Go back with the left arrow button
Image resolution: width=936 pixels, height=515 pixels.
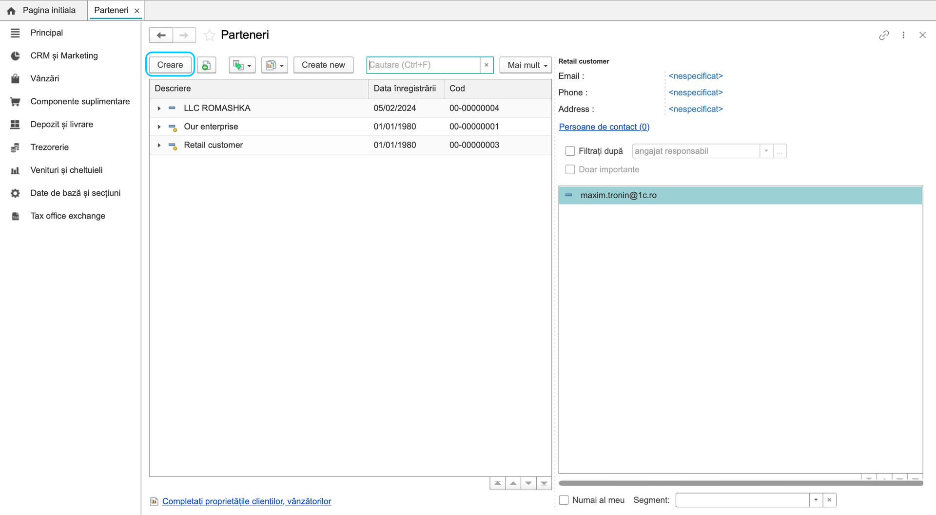161,35
